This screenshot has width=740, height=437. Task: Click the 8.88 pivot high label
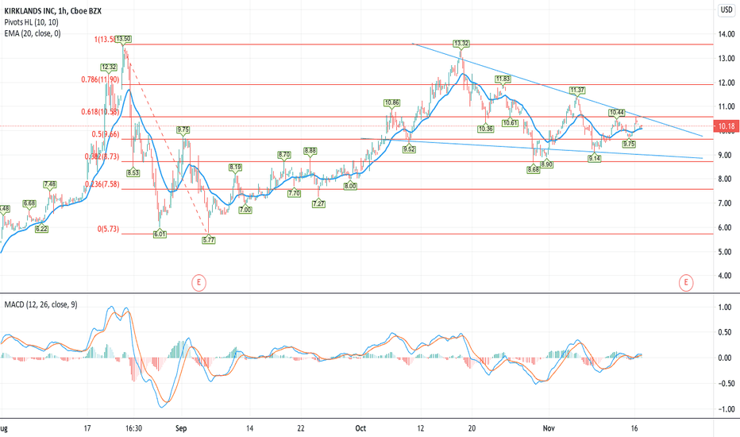click(x=310, y=151)
